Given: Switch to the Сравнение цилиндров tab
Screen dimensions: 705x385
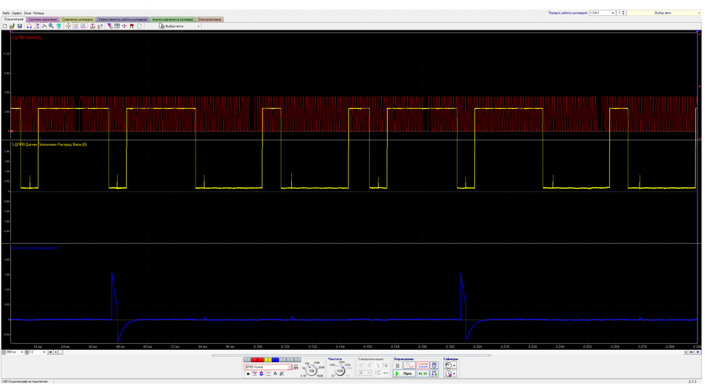Looking at the screenshot, I should point(77,19).
